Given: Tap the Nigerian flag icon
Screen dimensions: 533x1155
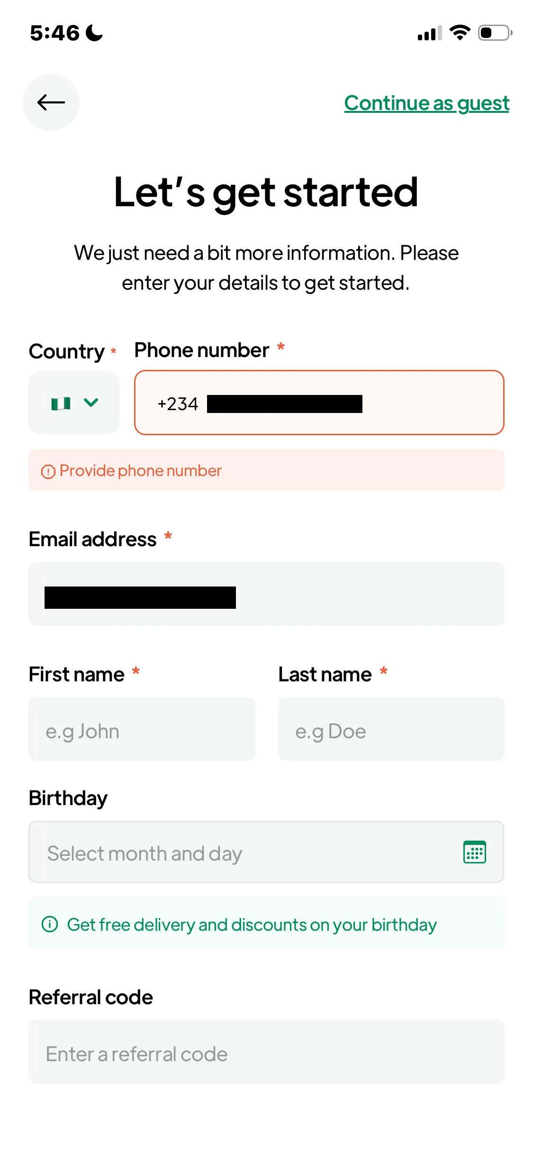Looking at the screenshot, I should pyautogui.click(x=61, y=403).
